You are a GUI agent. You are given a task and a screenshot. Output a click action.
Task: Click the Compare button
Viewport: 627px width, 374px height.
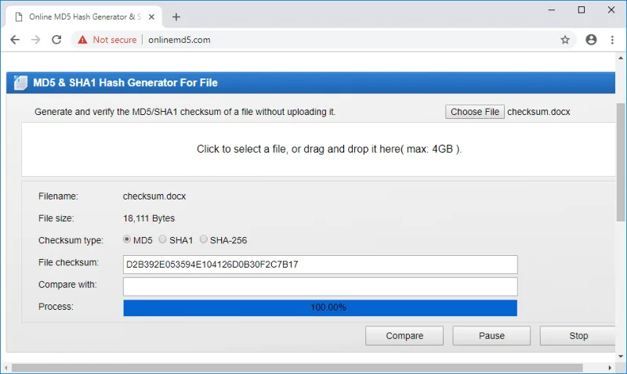(x=404, y=336)
